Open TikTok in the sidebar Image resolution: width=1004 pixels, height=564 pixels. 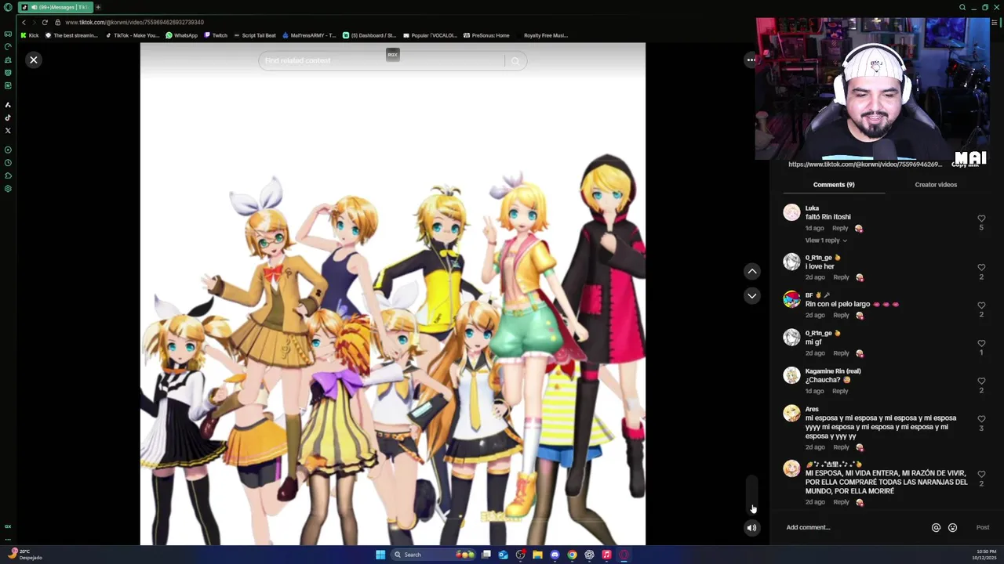coord(8,117)
